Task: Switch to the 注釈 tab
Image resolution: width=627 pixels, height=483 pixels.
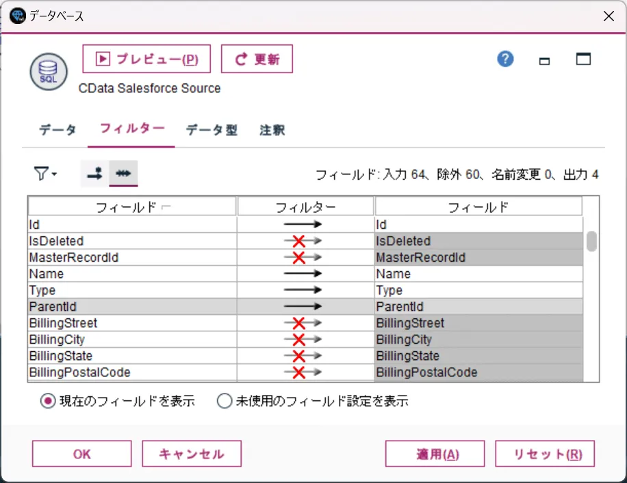Action: [272, 130]
